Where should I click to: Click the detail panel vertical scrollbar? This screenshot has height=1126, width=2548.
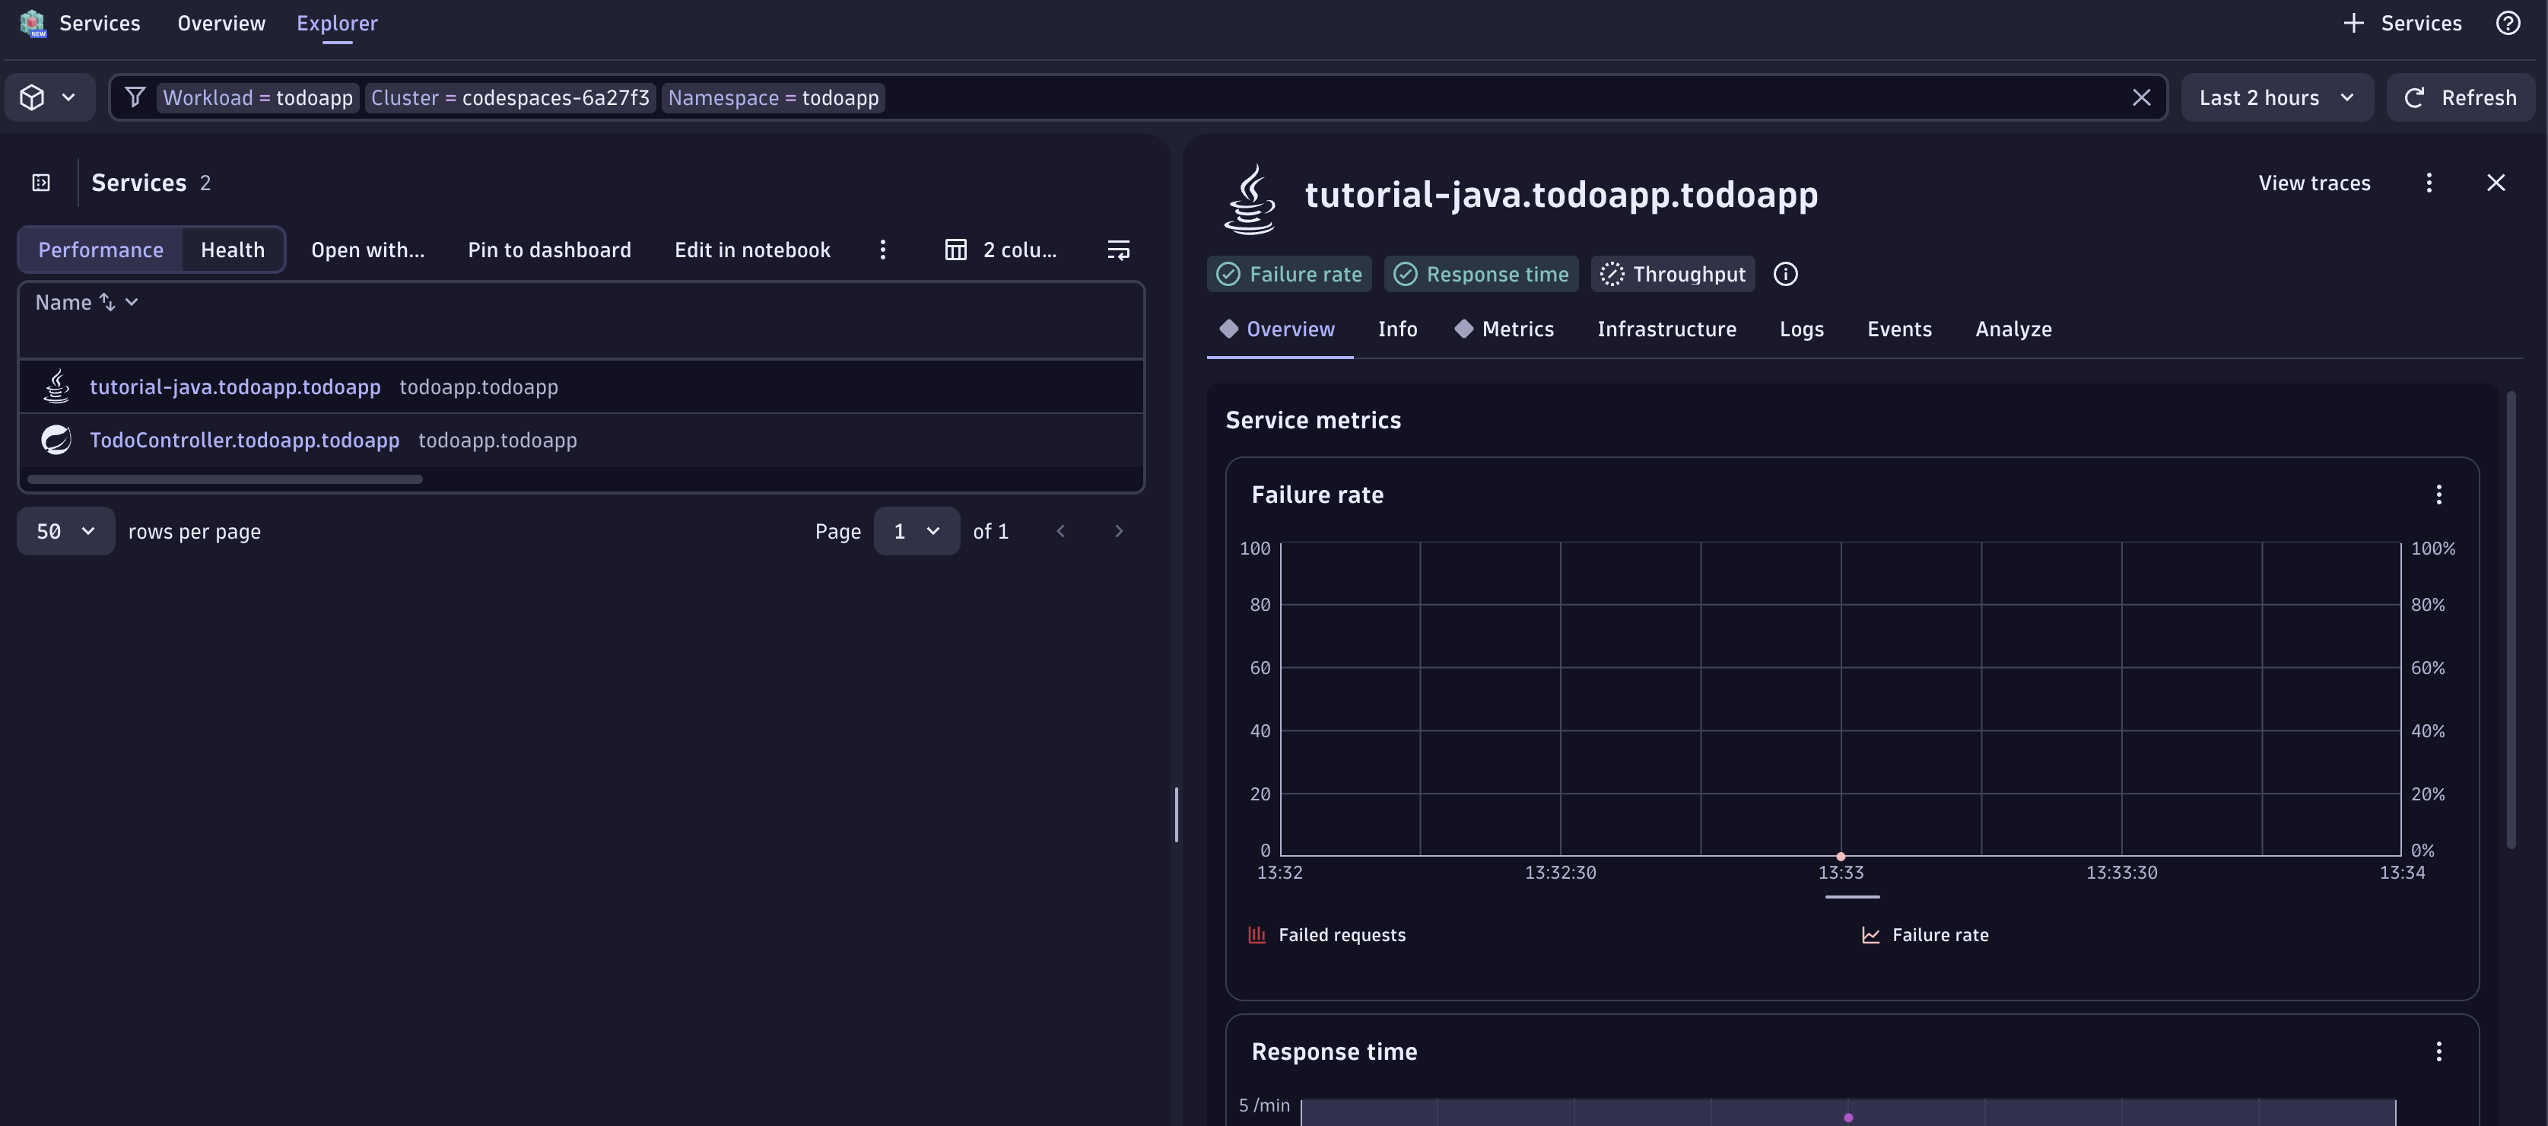(2511, 620)
